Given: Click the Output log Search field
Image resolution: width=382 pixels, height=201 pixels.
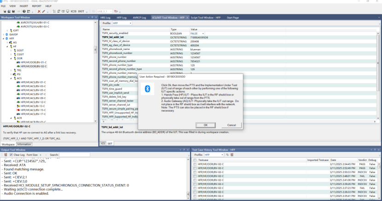Looking at the screenshot, I should [x=75, y=155].
